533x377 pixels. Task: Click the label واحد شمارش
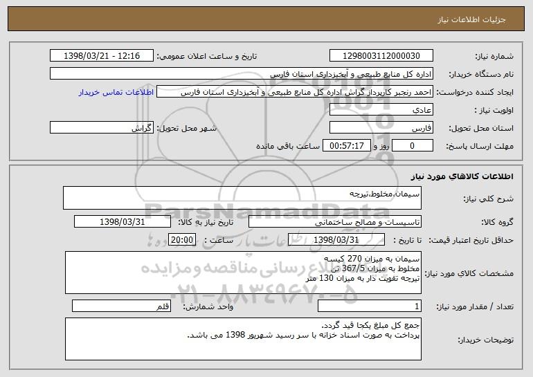pos(208,307)
